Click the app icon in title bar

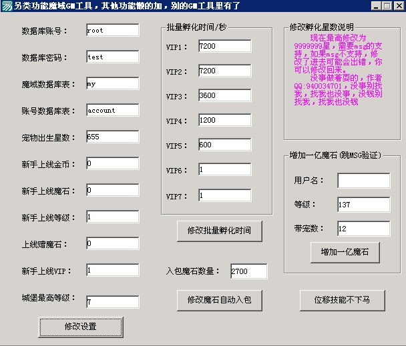7,6
